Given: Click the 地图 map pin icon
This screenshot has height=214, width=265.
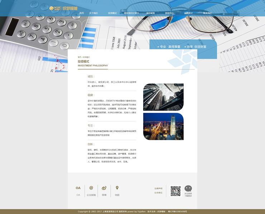Looking at the screenshot, I should 117,188.
